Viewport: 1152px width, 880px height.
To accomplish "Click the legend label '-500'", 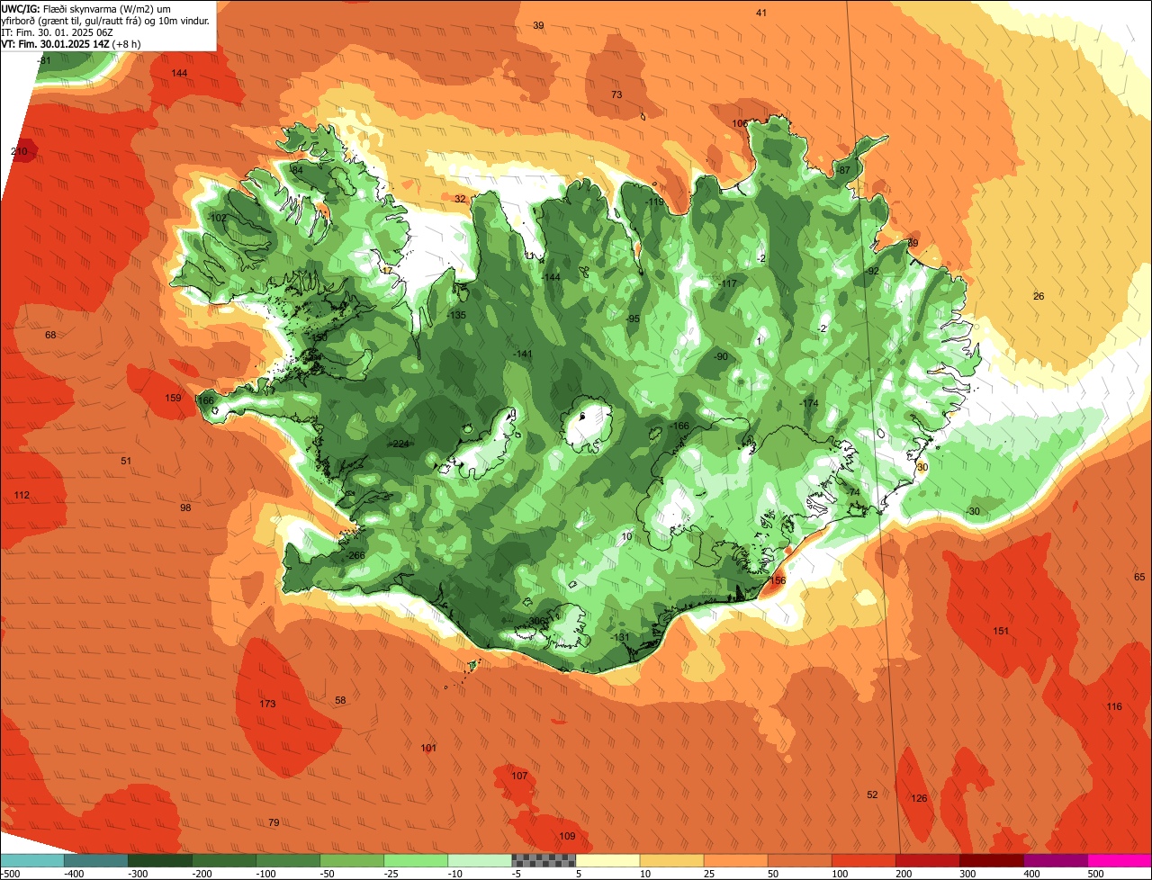I will [x=10, y=874].
